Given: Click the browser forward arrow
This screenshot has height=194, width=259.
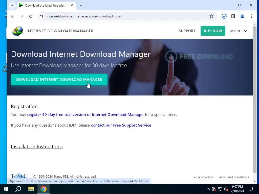Looking at the screenshot, I should click(x=22, y=16).
